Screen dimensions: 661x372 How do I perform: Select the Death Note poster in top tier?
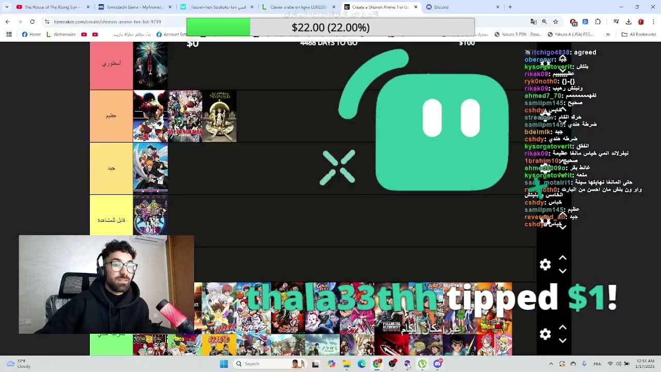point(150,66)
